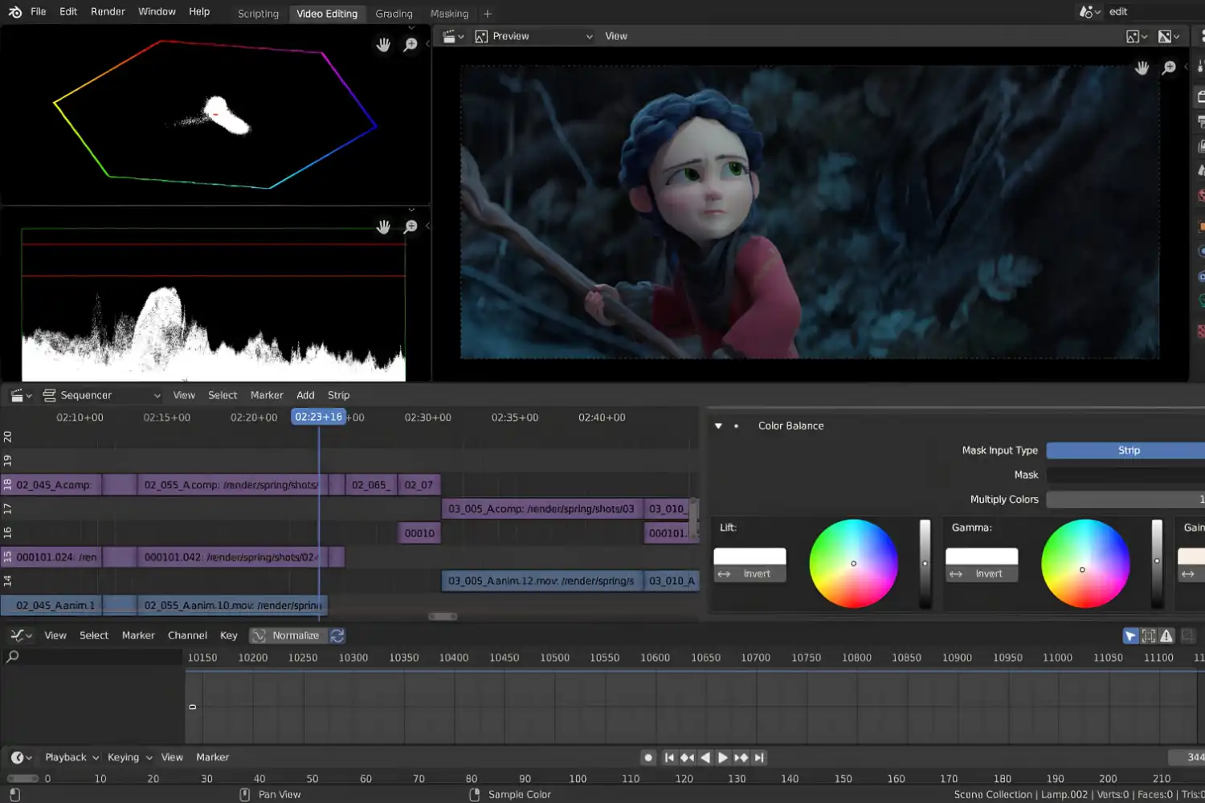Open the graph editor Channel menu

point(187,635)
